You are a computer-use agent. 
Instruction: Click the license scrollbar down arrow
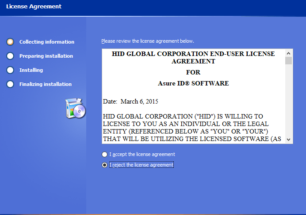288,139
